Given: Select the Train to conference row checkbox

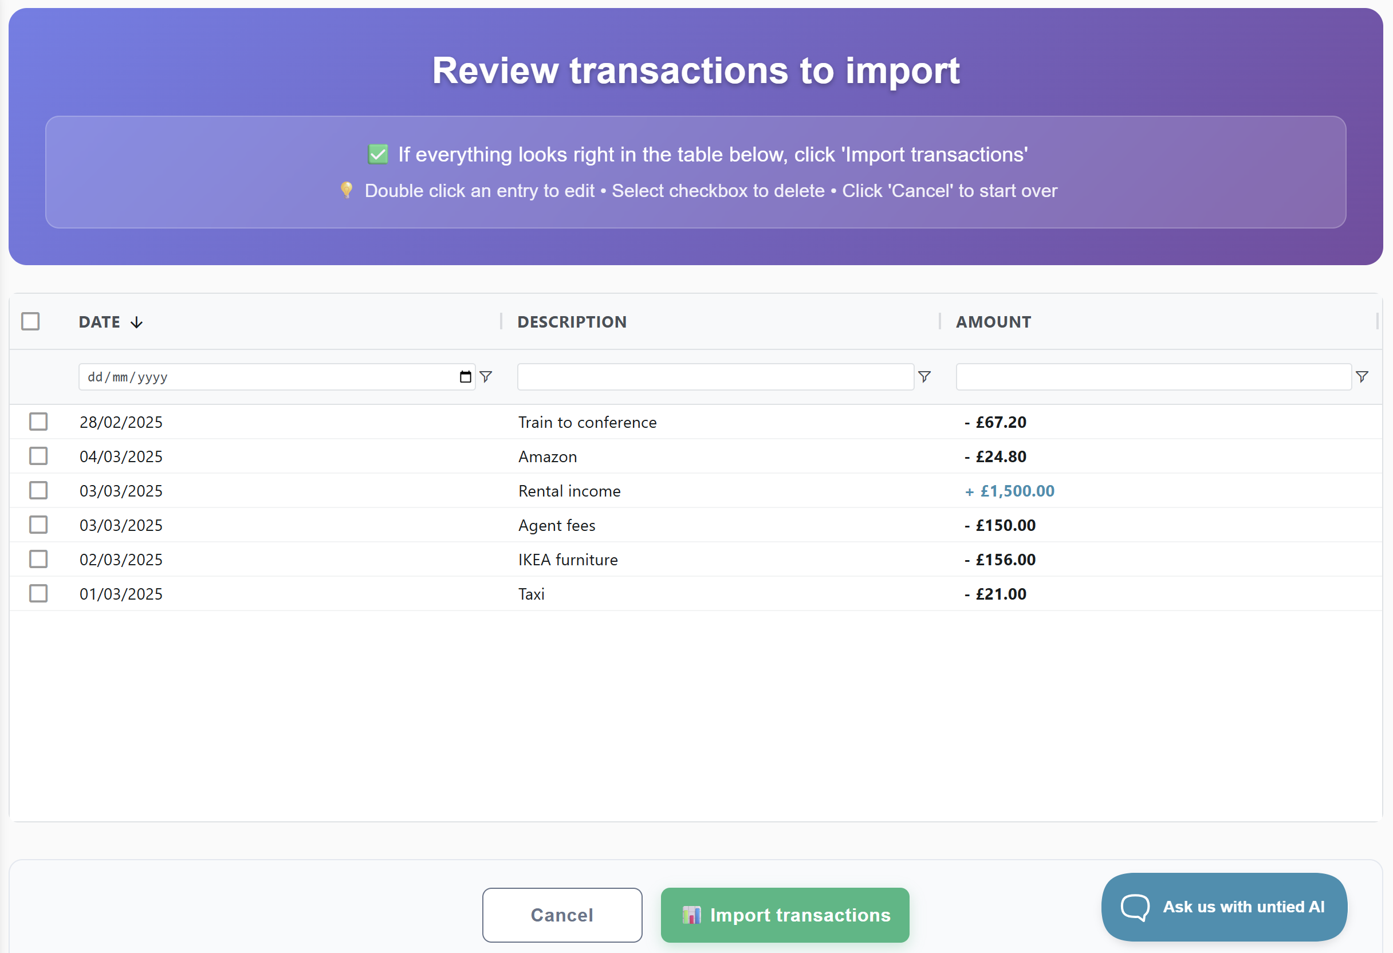Looking at the screenshot, I should click(38, 422).
